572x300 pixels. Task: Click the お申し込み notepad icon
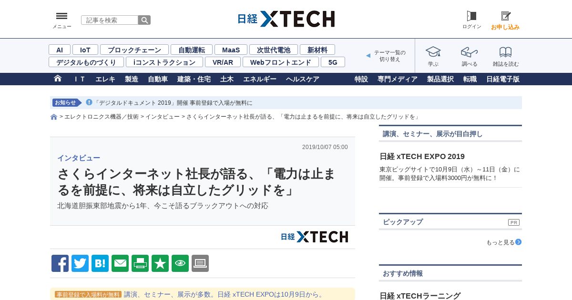tap(505, 16)
